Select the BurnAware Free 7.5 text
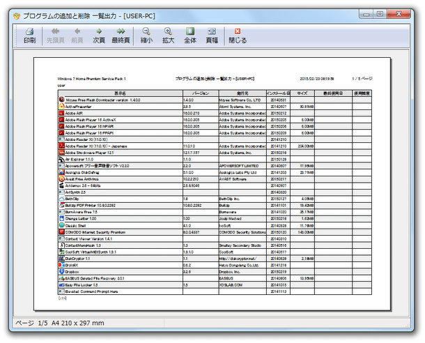Viewport: 425px width, 343px height. click(x=81, y=212)
